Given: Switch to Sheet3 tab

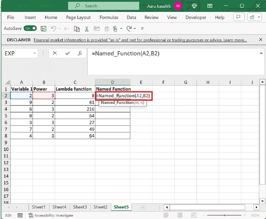Looking at the screenshot, I should point(80,207).
